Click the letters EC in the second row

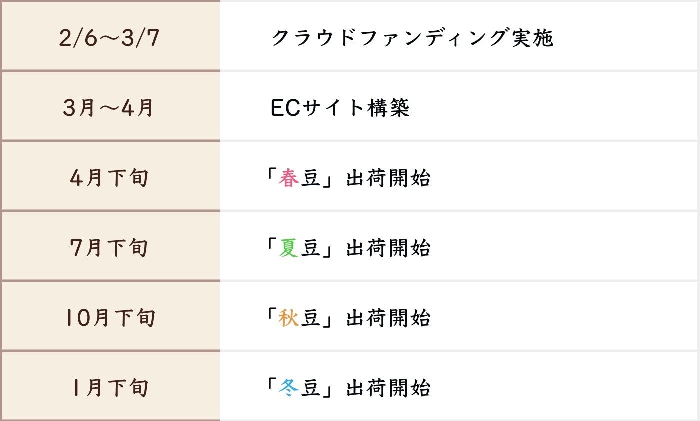click(284, 108)
